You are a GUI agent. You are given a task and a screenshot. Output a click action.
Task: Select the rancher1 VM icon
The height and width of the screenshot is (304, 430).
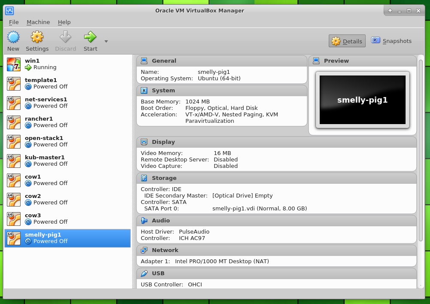14,122
